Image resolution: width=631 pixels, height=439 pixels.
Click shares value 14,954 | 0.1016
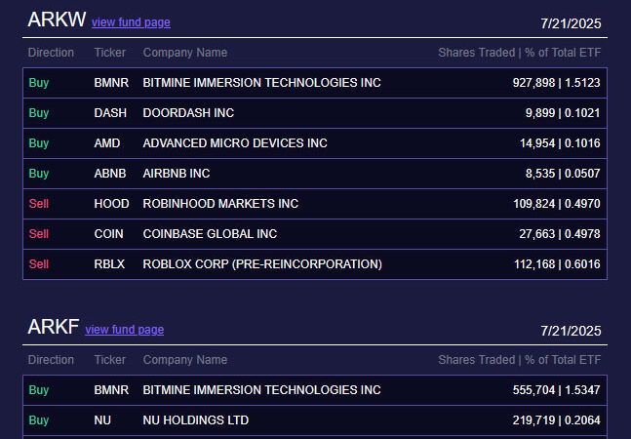pyautogui.click(x=560, y=143)
